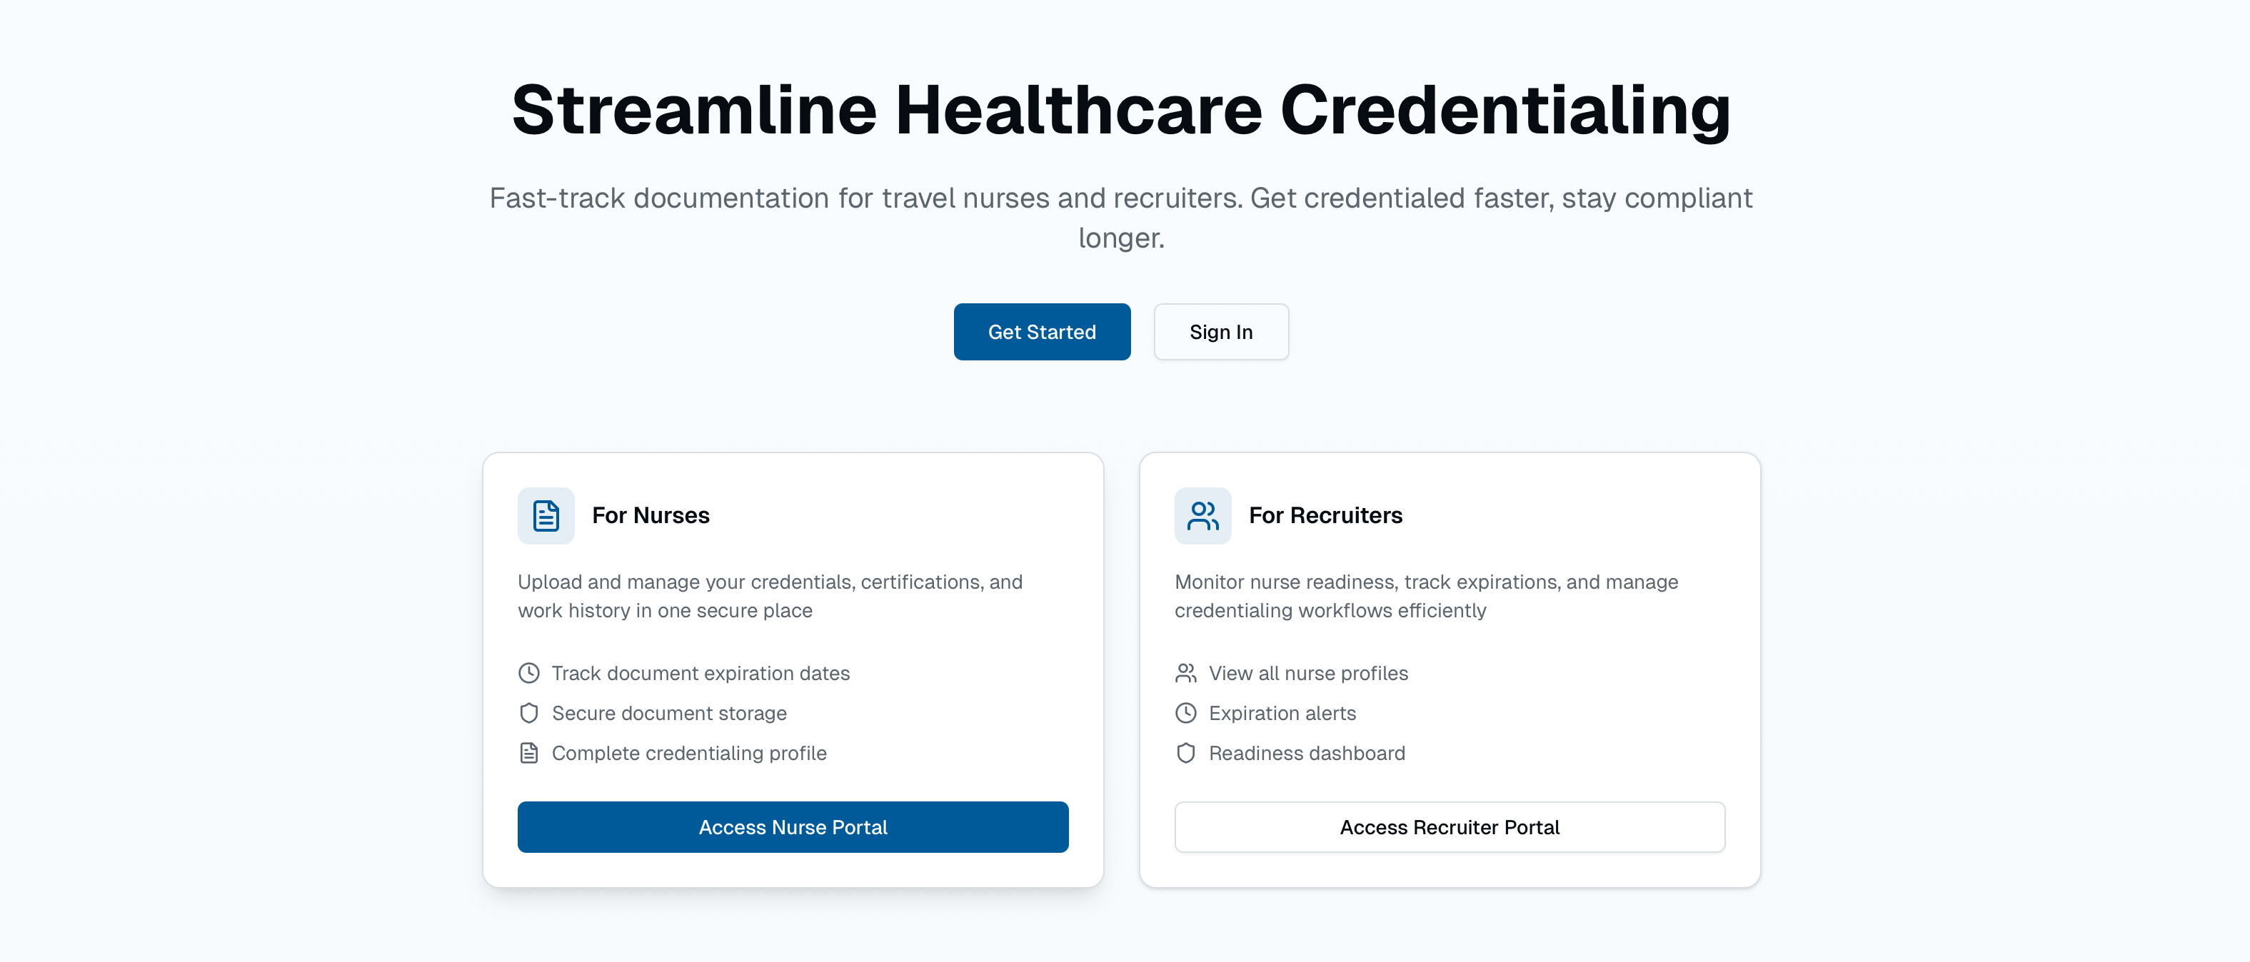Click the users icon next to View all nurse profiles

[1185, 673]
